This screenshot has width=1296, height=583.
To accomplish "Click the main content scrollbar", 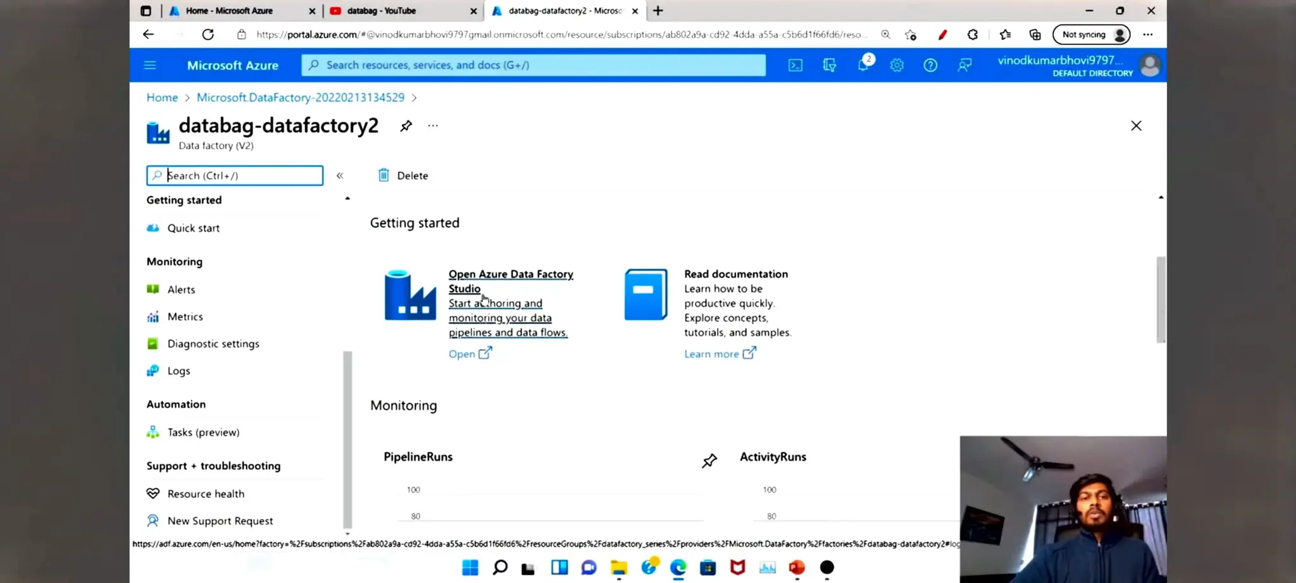I will (x=1161, y=300).
